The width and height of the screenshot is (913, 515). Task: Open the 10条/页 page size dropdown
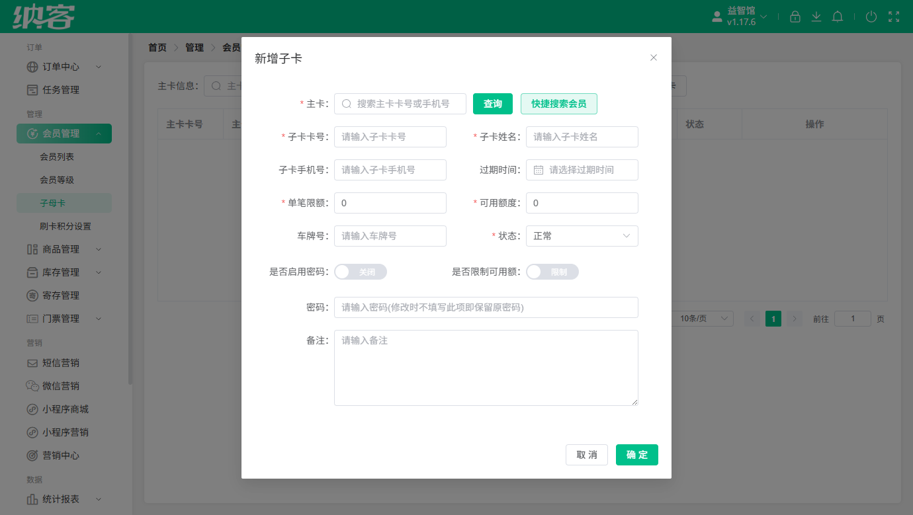[703, 319]
